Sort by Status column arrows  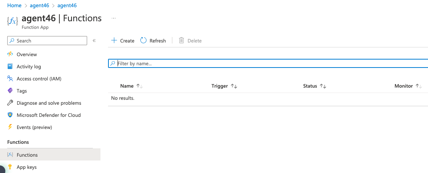click(323, 86)
